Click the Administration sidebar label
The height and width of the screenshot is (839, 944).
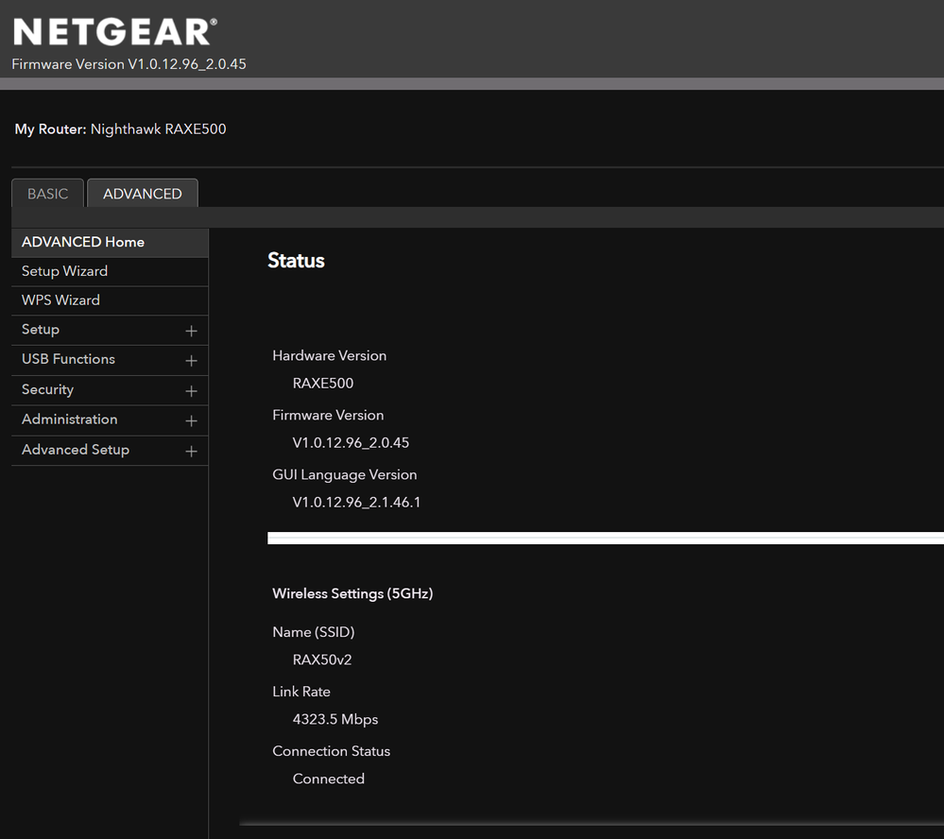tap(70, 419)
